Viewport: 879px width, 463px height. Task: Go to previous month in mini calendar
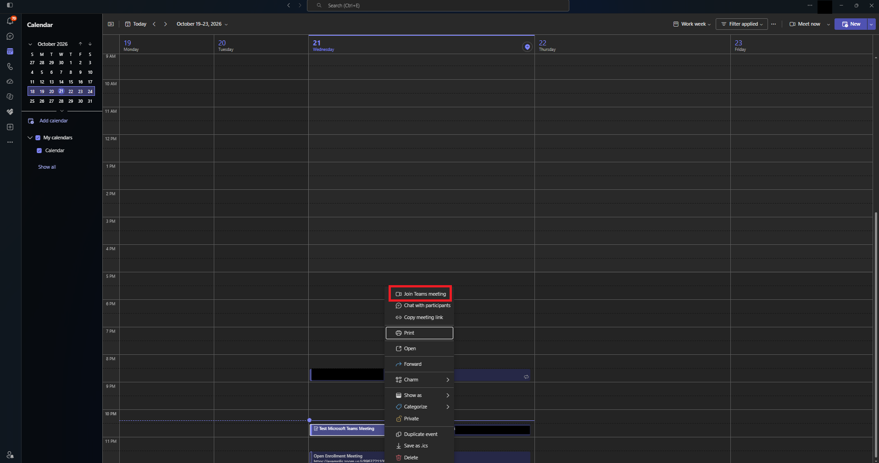[80, 44]
